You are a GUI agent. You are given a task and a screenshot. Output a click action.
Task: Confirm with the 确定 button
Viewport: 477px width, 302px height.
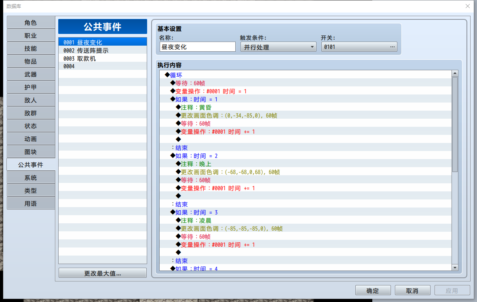pyautogui.click(x=373, y=290)
